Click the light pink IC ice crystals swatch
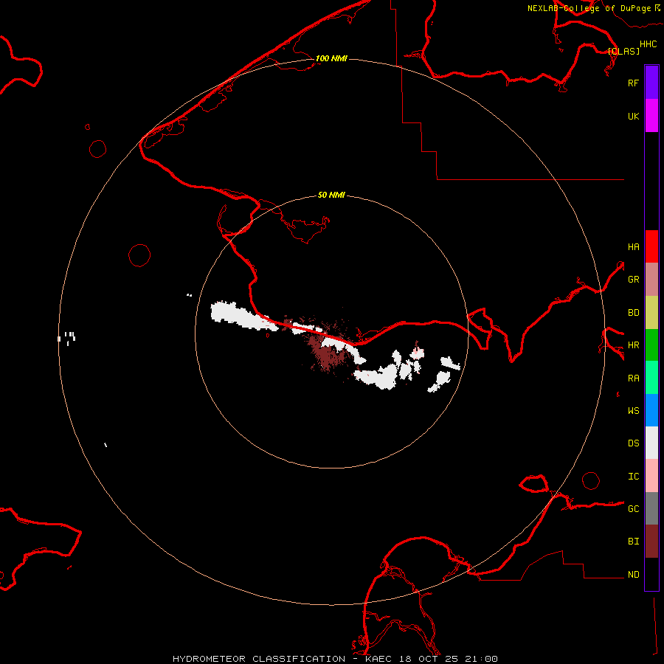 point(651,476)
